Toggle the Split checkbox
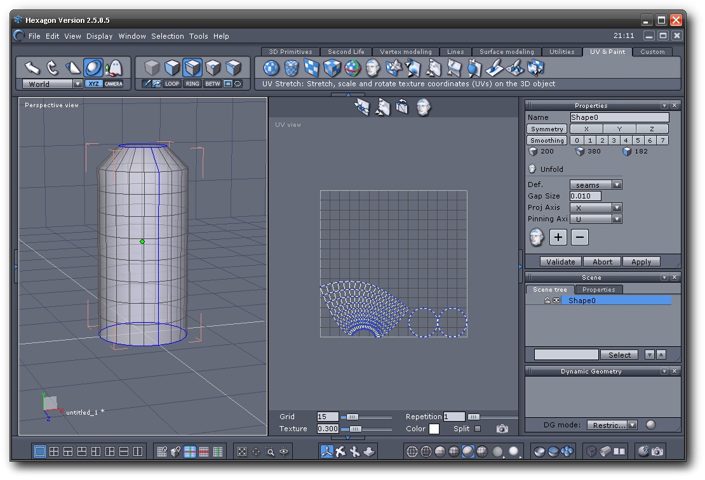This screenshot has width=705, height=480. coord(478,429)
